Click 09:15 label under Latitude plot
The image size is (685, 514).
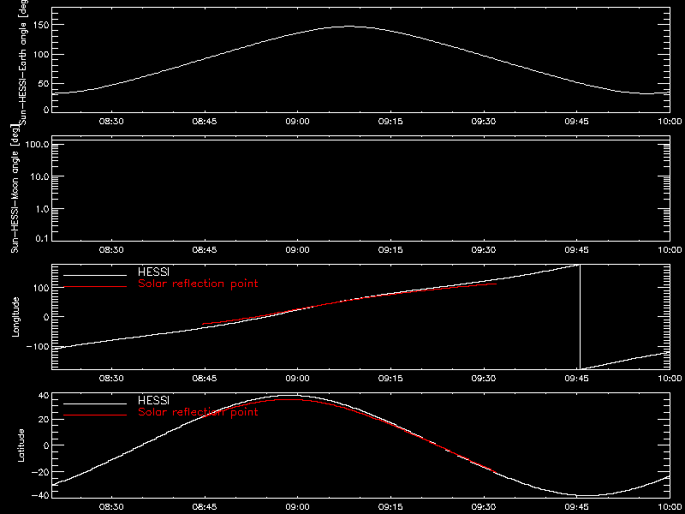pos(390,507)
